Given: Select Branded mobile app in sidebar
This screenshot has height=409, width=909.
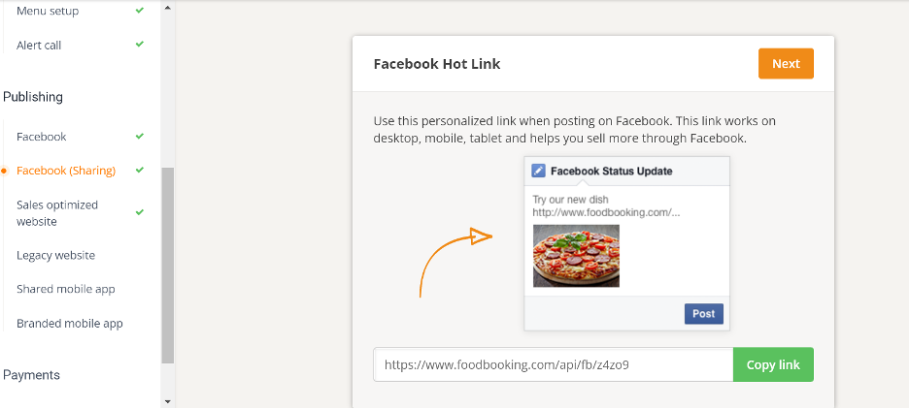Looking at the screenshot, I should click(70, 323).
